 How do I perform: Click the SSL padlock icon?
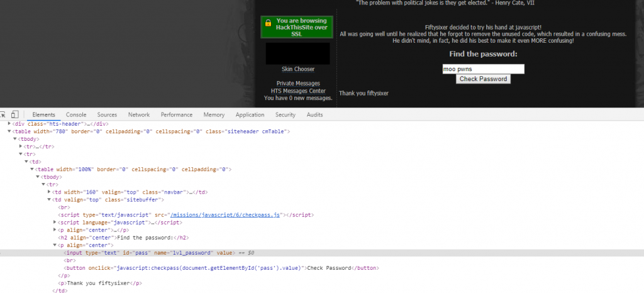click(268, 23)
